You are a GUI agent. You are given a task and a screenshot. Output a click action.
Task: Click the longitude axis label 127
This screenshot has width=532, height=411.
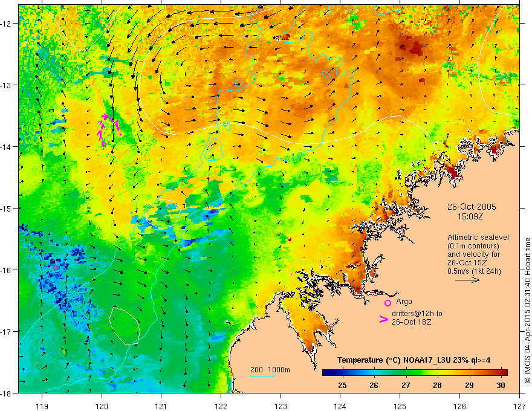[519, 406]
